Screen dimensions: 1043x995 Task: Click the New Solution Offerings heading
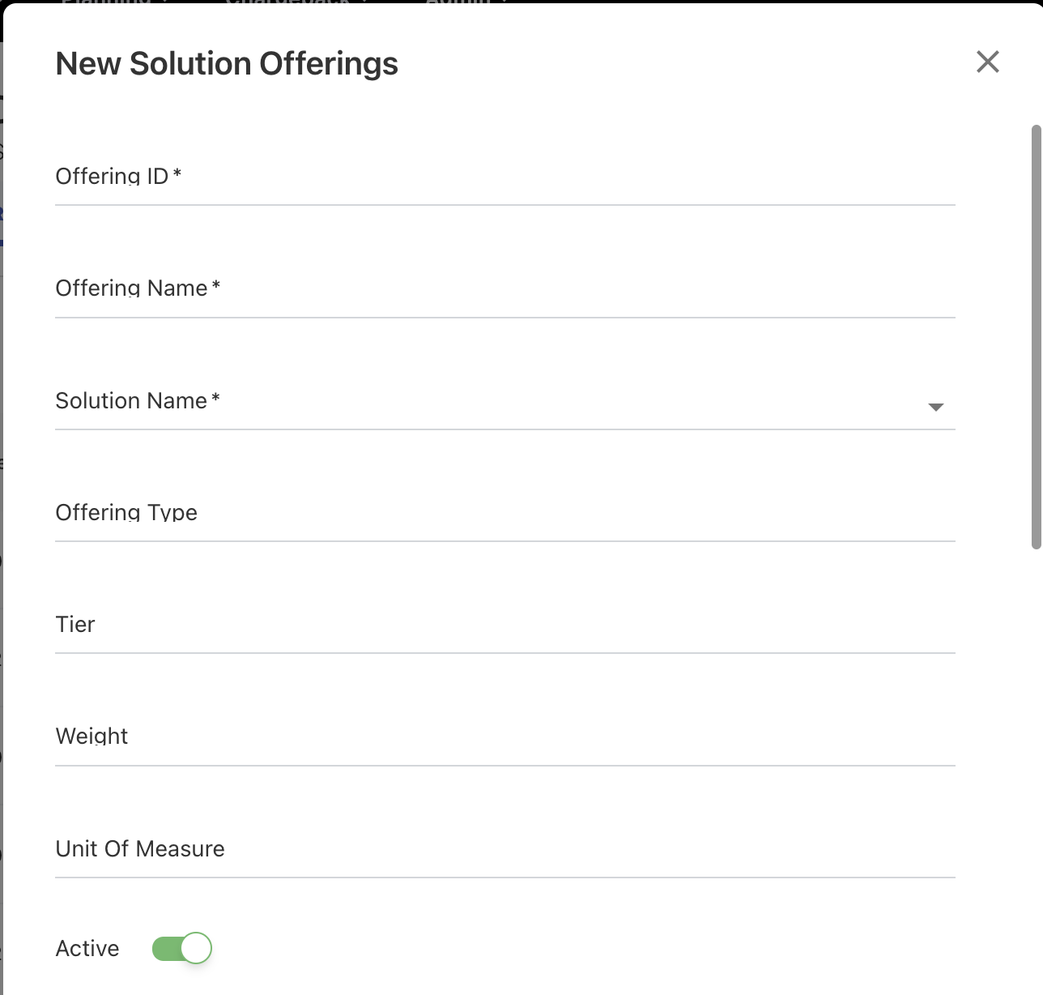pyautogui.click(x=227, y=64)
